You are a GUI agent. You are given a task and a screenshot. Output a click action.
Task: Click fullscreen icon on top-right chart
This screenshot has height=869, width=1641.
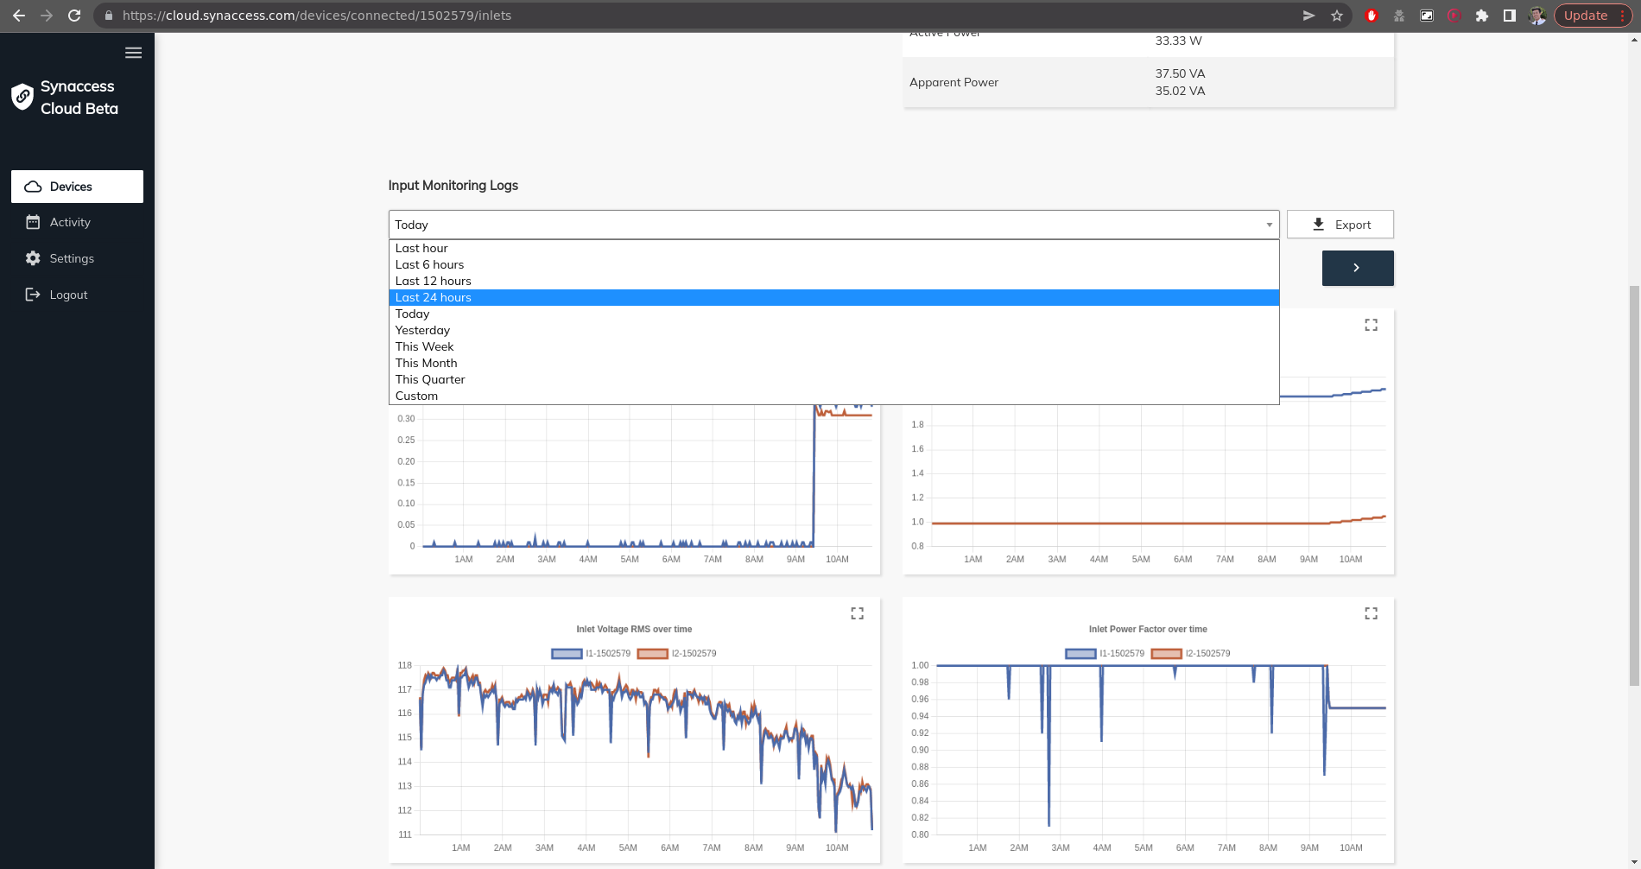click(x=1371, y=325)
